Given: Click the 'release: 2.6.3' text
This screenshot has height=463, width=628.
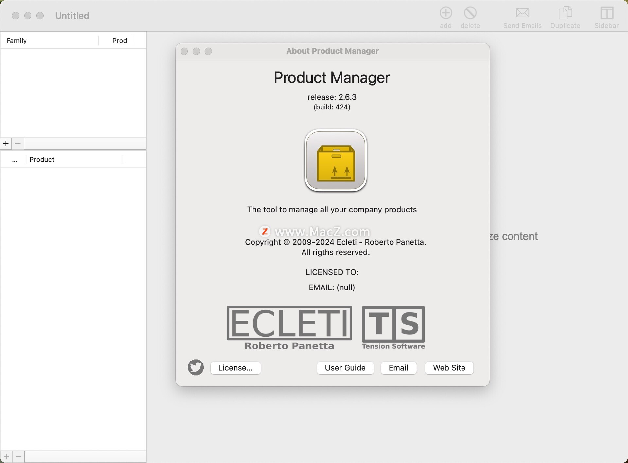Looking at the screenshot, I should (332, 97).
